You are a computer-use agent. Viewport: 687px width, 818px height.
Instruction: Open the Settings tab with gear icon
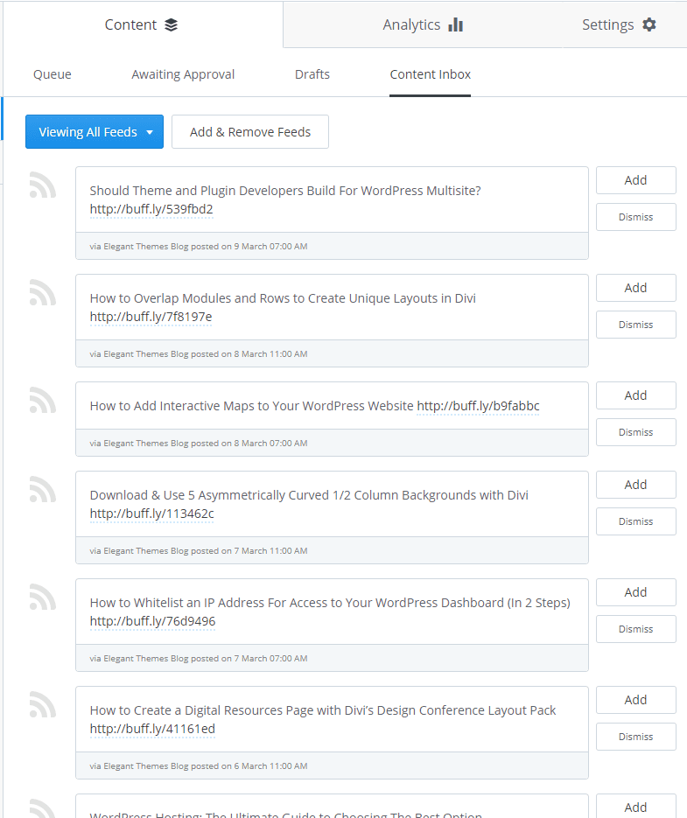pyautogui.click(x=618, y=24)
